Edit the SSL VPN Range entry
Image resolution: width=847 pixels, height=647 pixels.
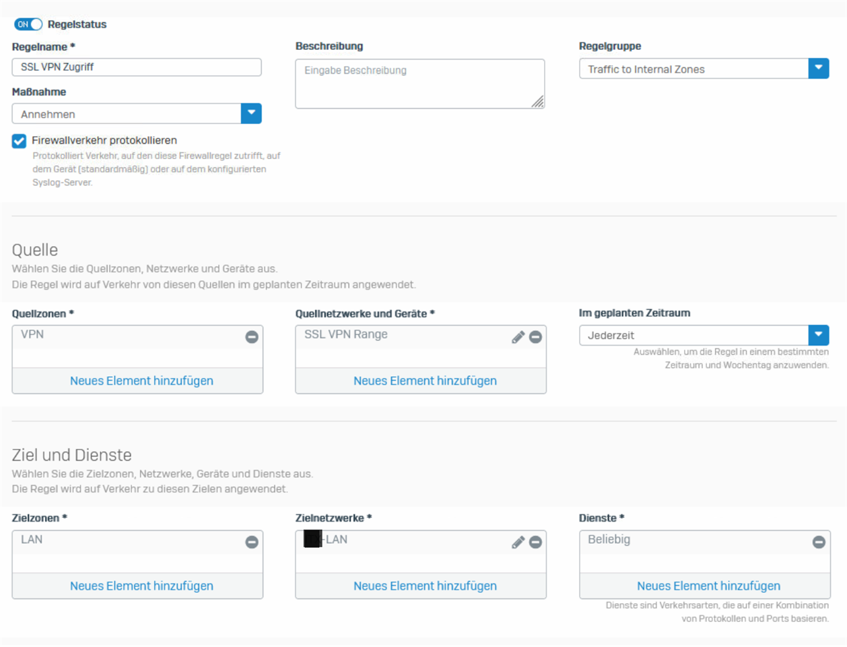518,337
